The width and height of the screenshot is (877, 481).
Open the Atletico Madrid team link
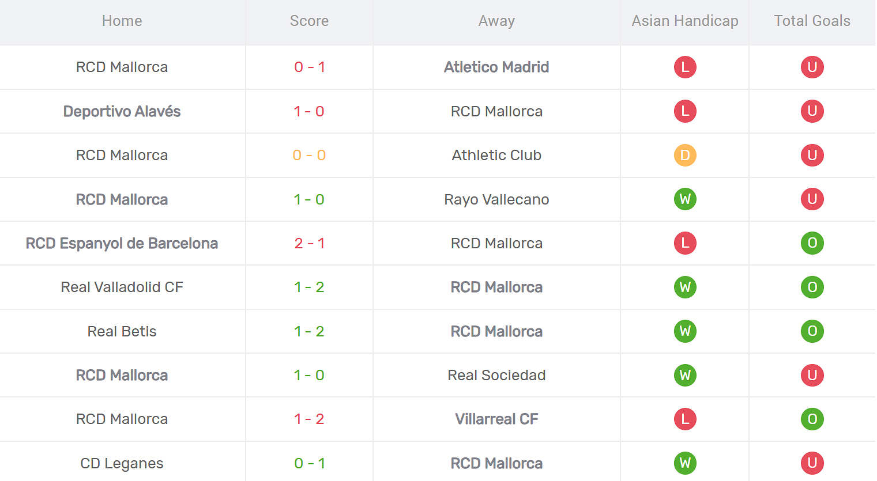tap(496, 67)
